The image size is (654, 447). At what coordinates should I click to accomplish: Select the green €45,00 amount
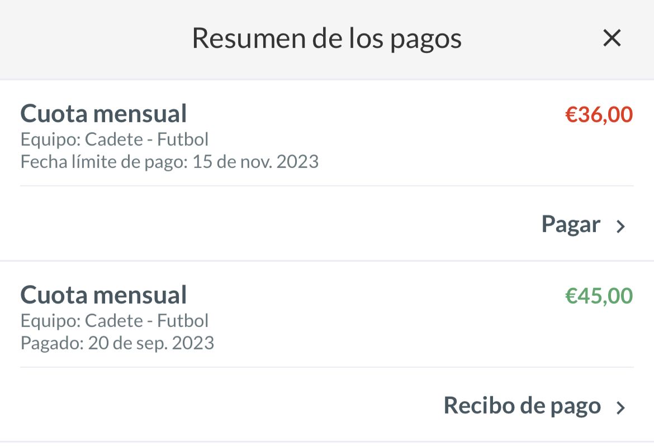click(599, 296)
